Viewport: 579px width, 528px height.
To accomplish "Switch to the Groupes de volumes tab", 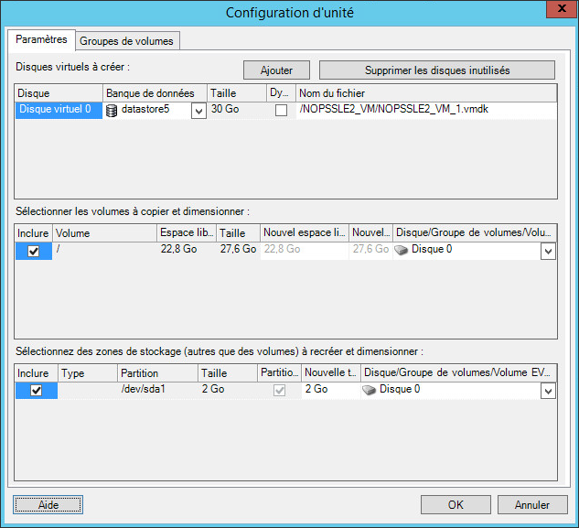I will click(x=126, y=40).
